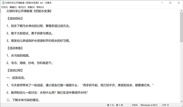The height and width of the screenshot is (107, 183).
Task: Click the line 一、启发谈话
Action: coord(16,78)
